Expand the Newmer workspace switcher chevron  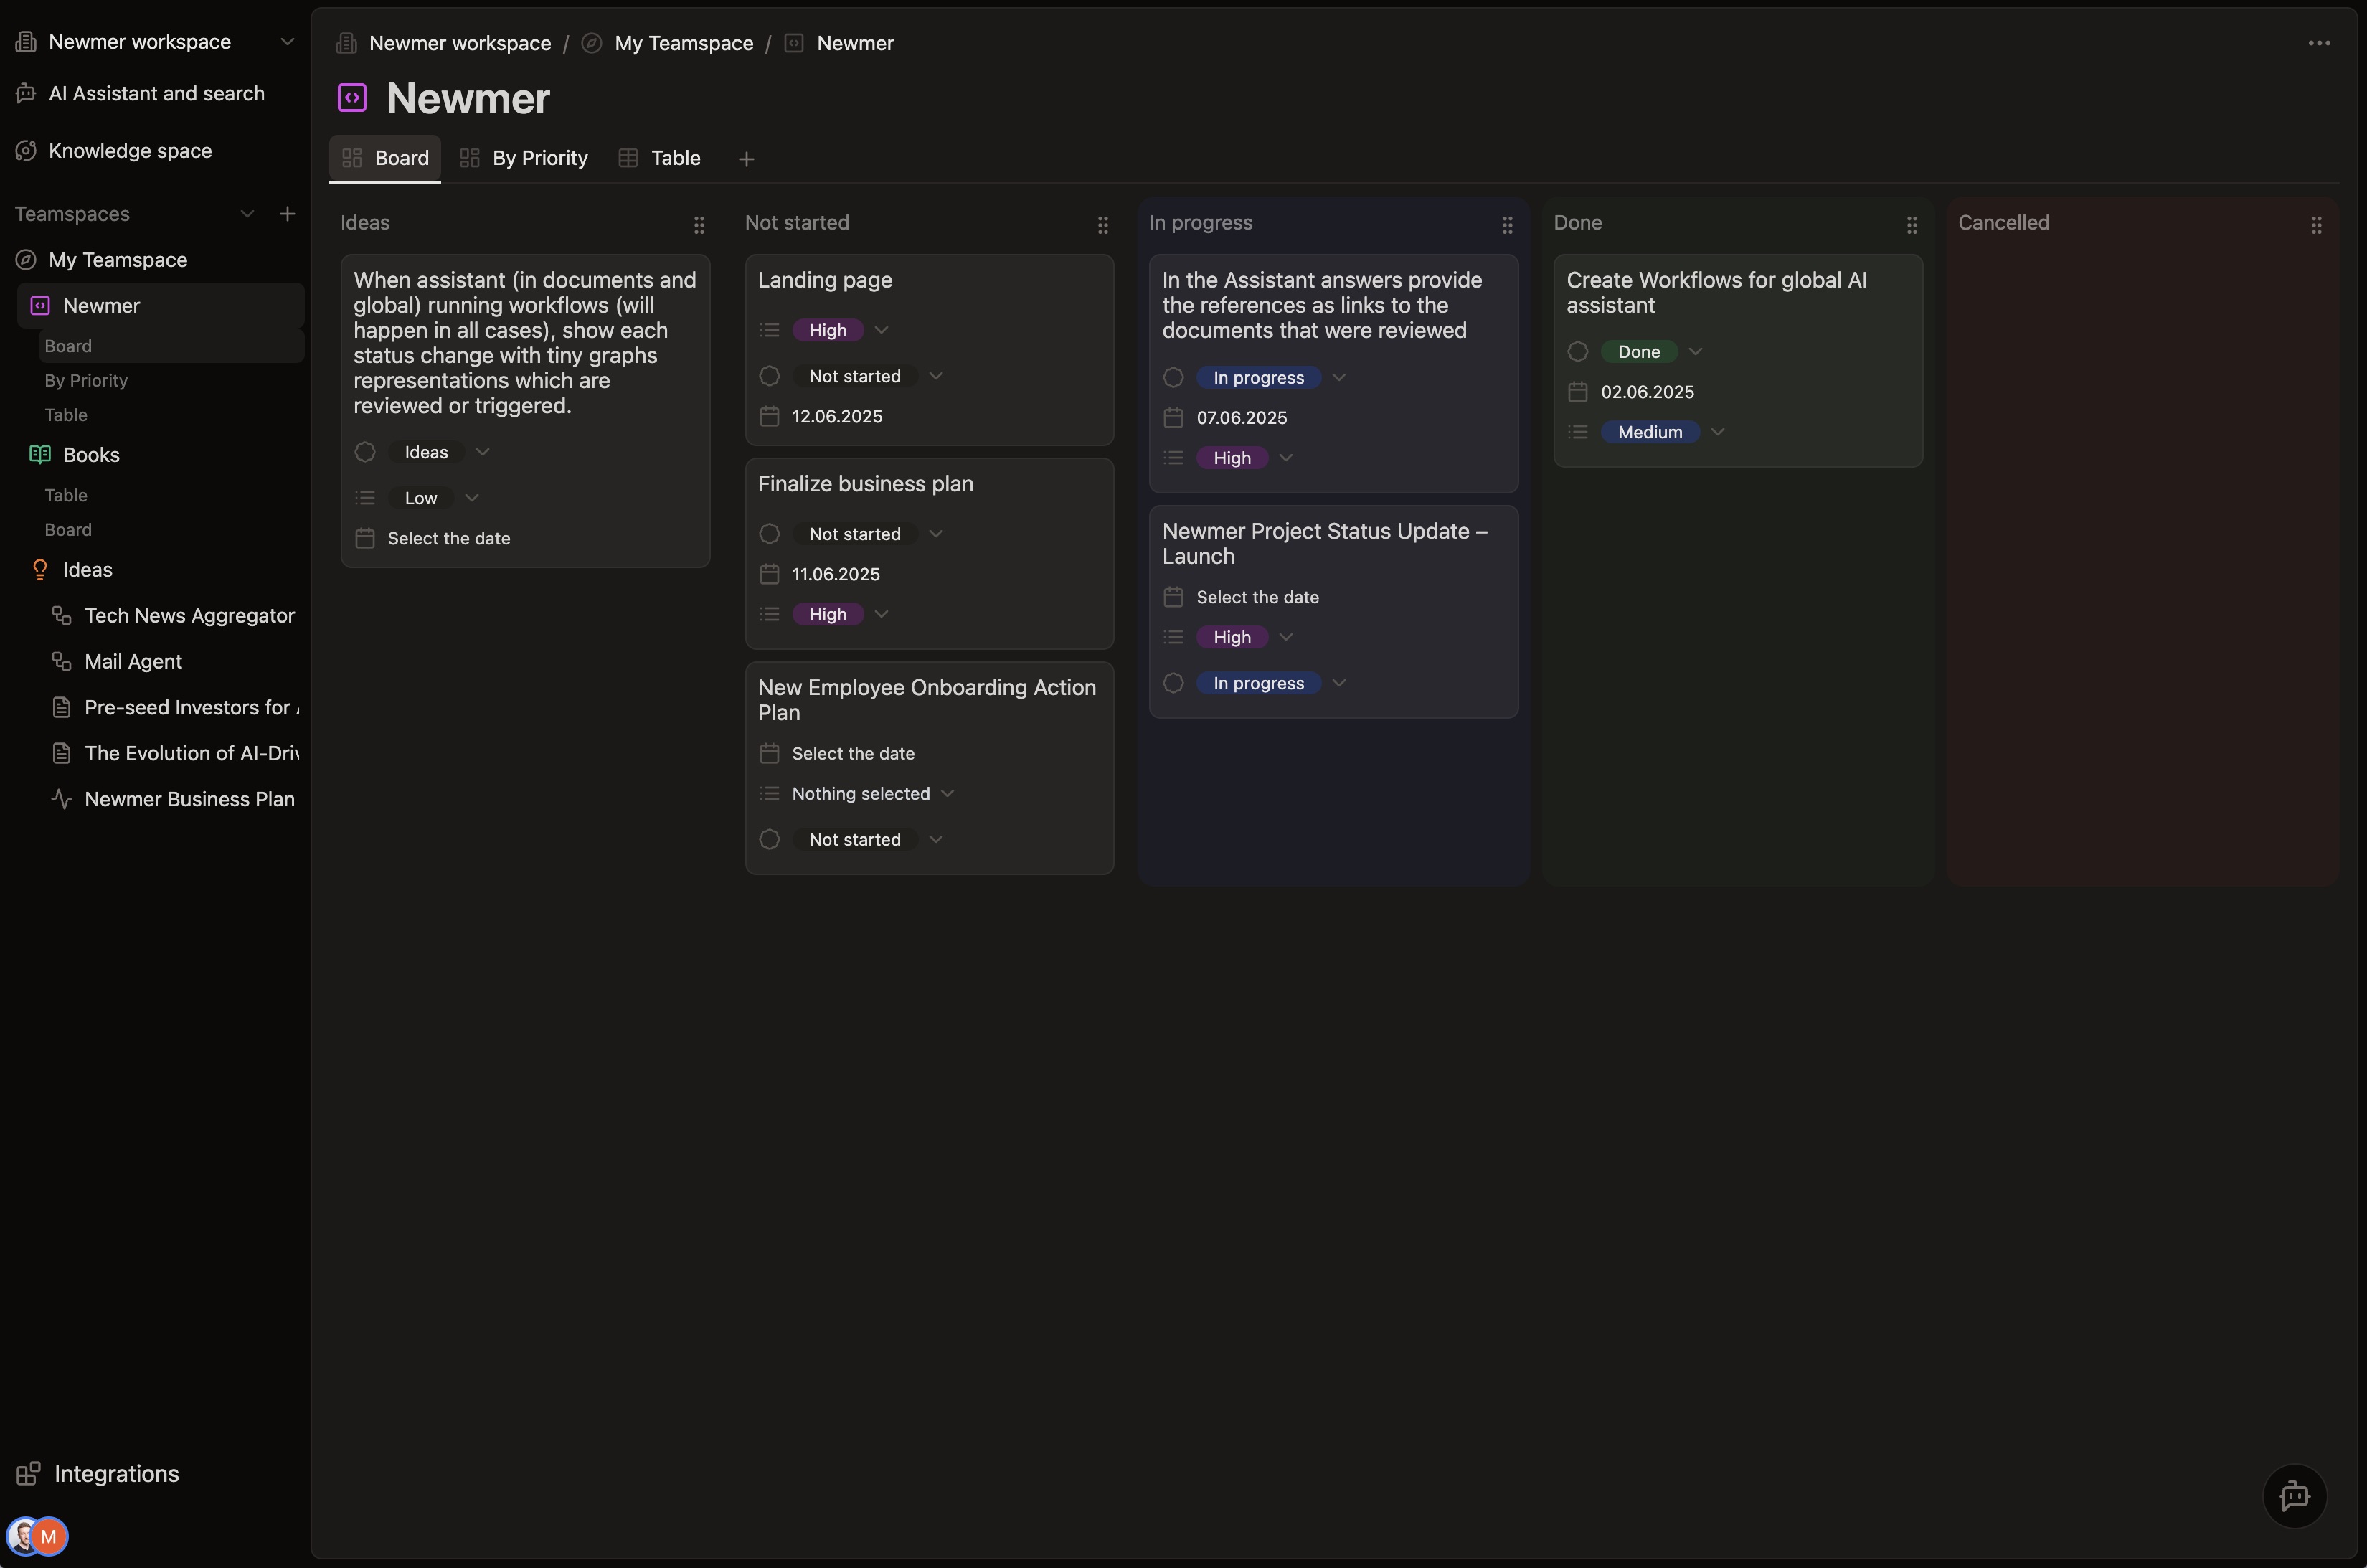(x=287, y=42)
